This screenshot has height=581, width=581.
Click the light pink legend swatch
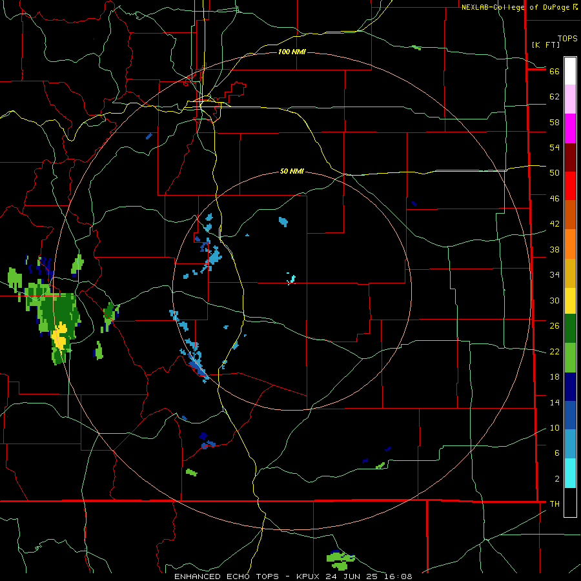click(x=570, y=99)
